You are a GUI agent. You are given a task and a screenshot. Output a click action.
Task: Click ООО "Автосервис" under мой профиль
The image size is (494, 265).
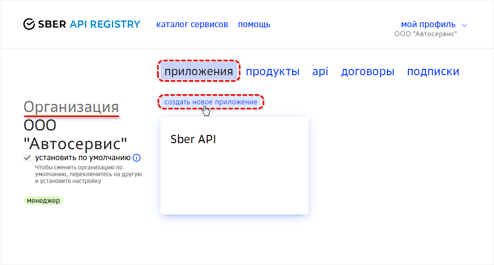click(425, 34)
